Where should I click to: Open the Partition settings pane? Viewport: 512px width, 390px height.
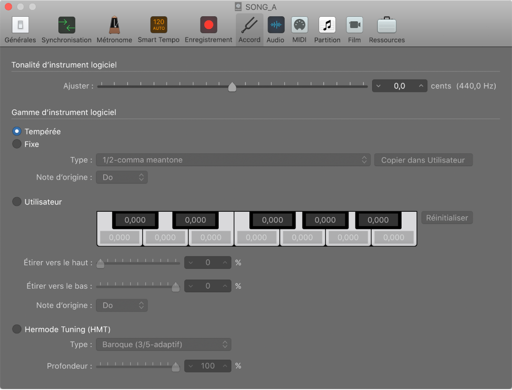[x=327, y=30]
